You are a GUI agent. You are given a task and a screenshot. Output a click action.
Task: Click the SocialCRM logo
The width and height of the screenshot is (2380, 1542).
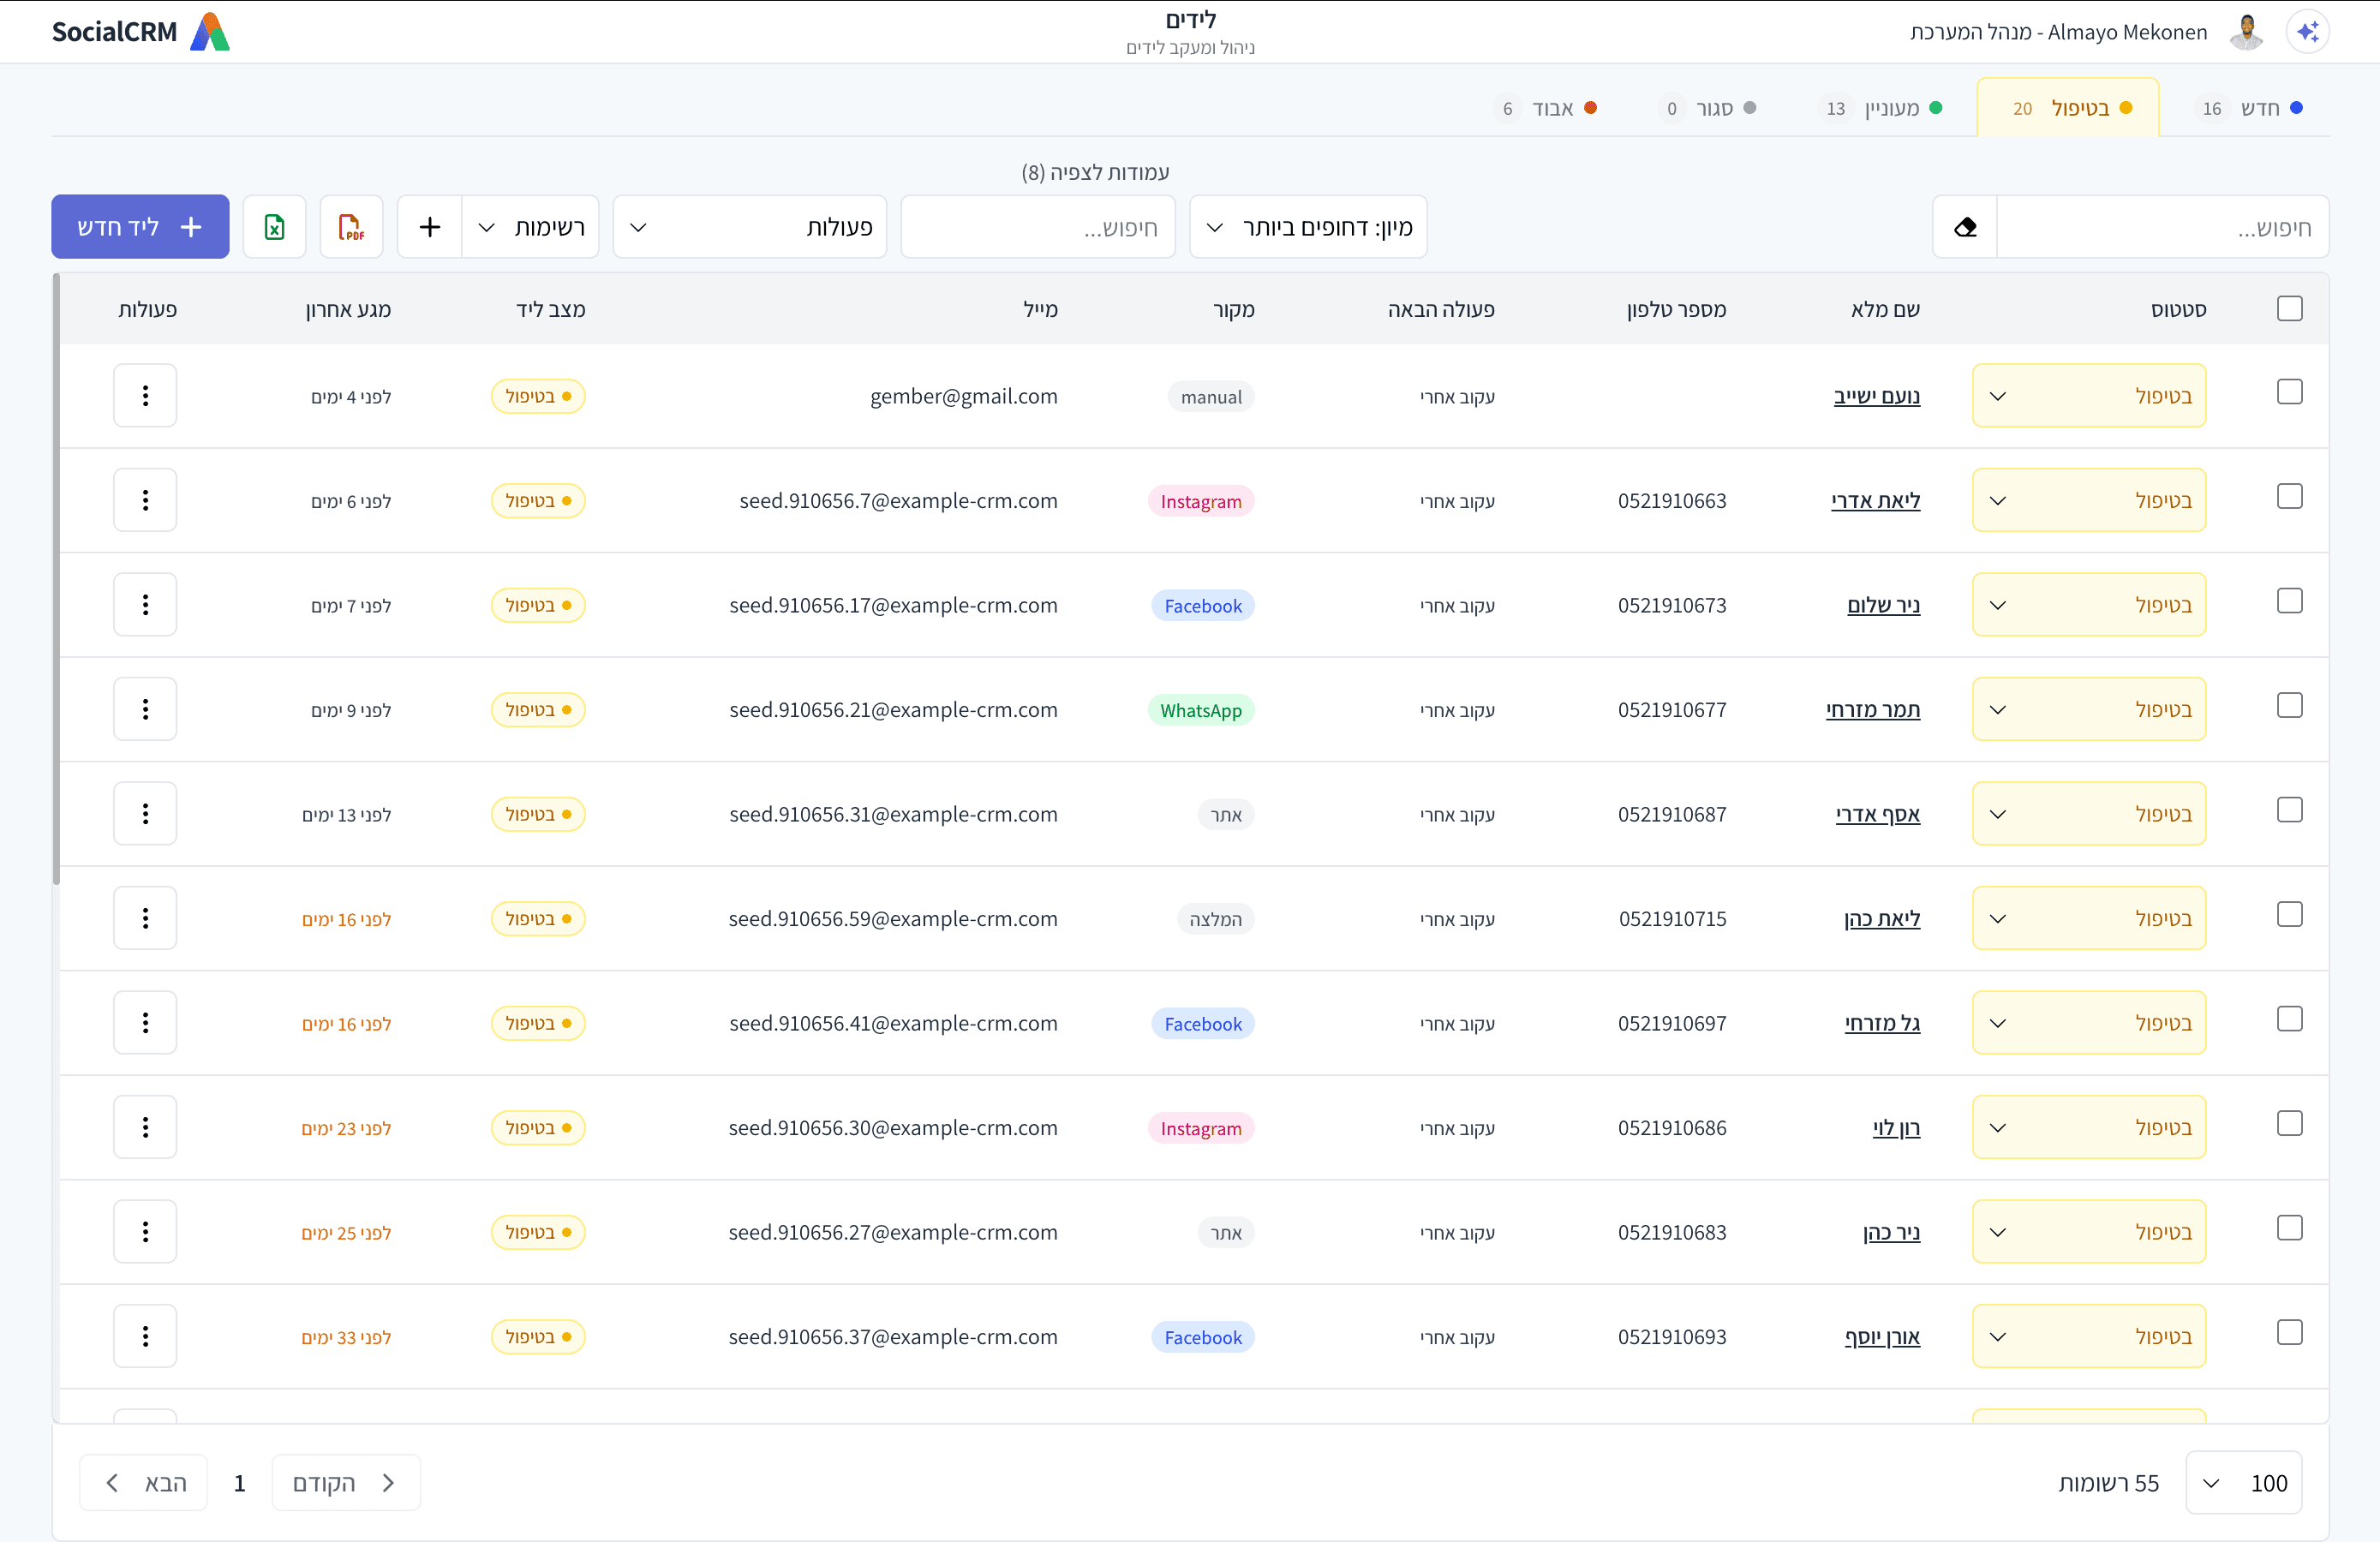click(141, 32)
